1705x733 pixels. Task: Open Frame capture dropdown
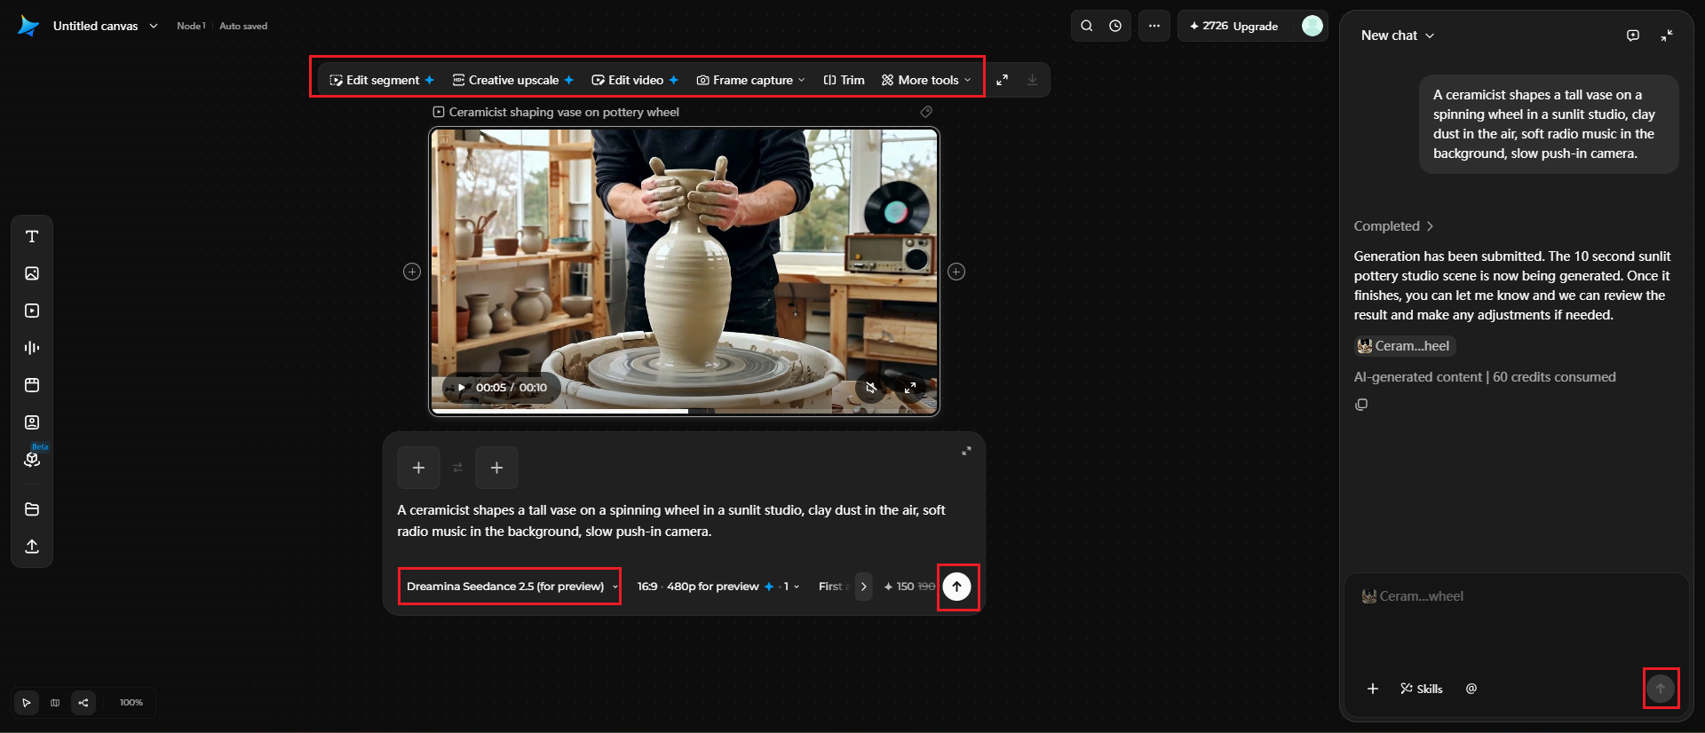click(751, 80)
